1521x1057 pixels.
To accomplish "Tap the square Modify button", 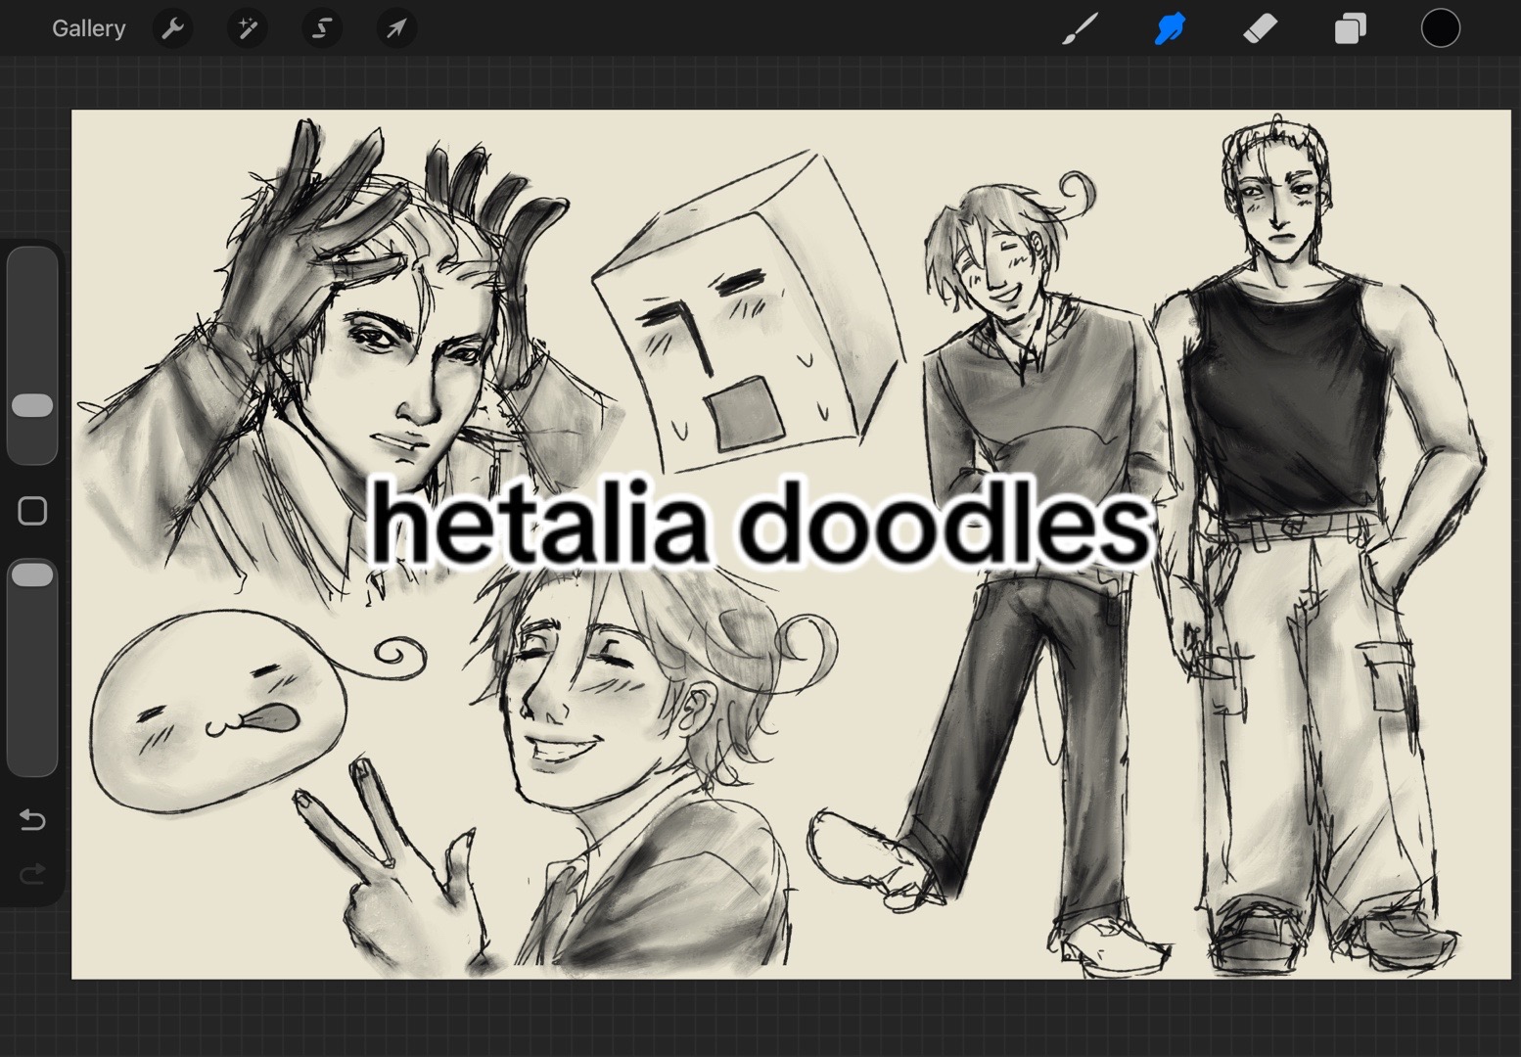I will [x=32, y=511].
